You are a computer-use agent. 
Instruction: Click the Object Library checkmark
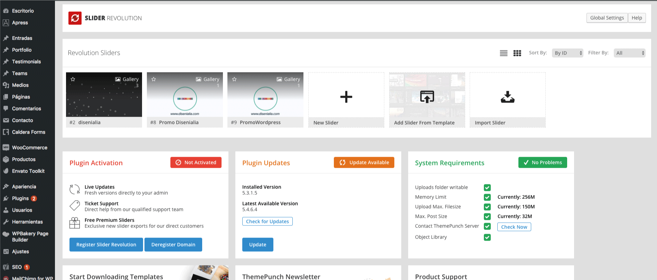pos(487,237)
